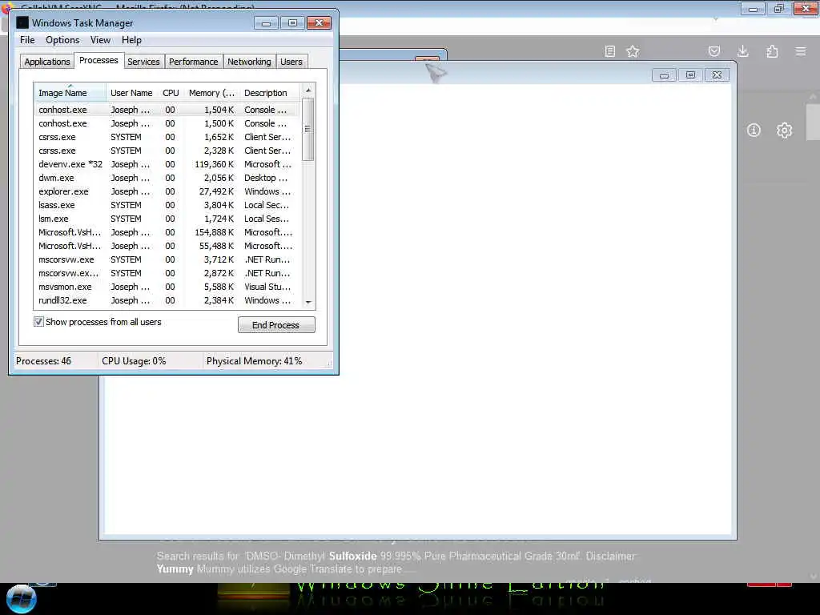The width and height of the screenshot is (820, 615).
Task: Select the devenv.exe *32 process row
Action: (167, 164)
